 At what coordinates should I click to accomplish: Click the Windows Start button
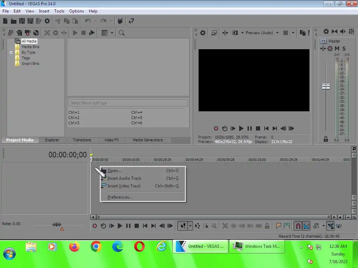point(9,253)
